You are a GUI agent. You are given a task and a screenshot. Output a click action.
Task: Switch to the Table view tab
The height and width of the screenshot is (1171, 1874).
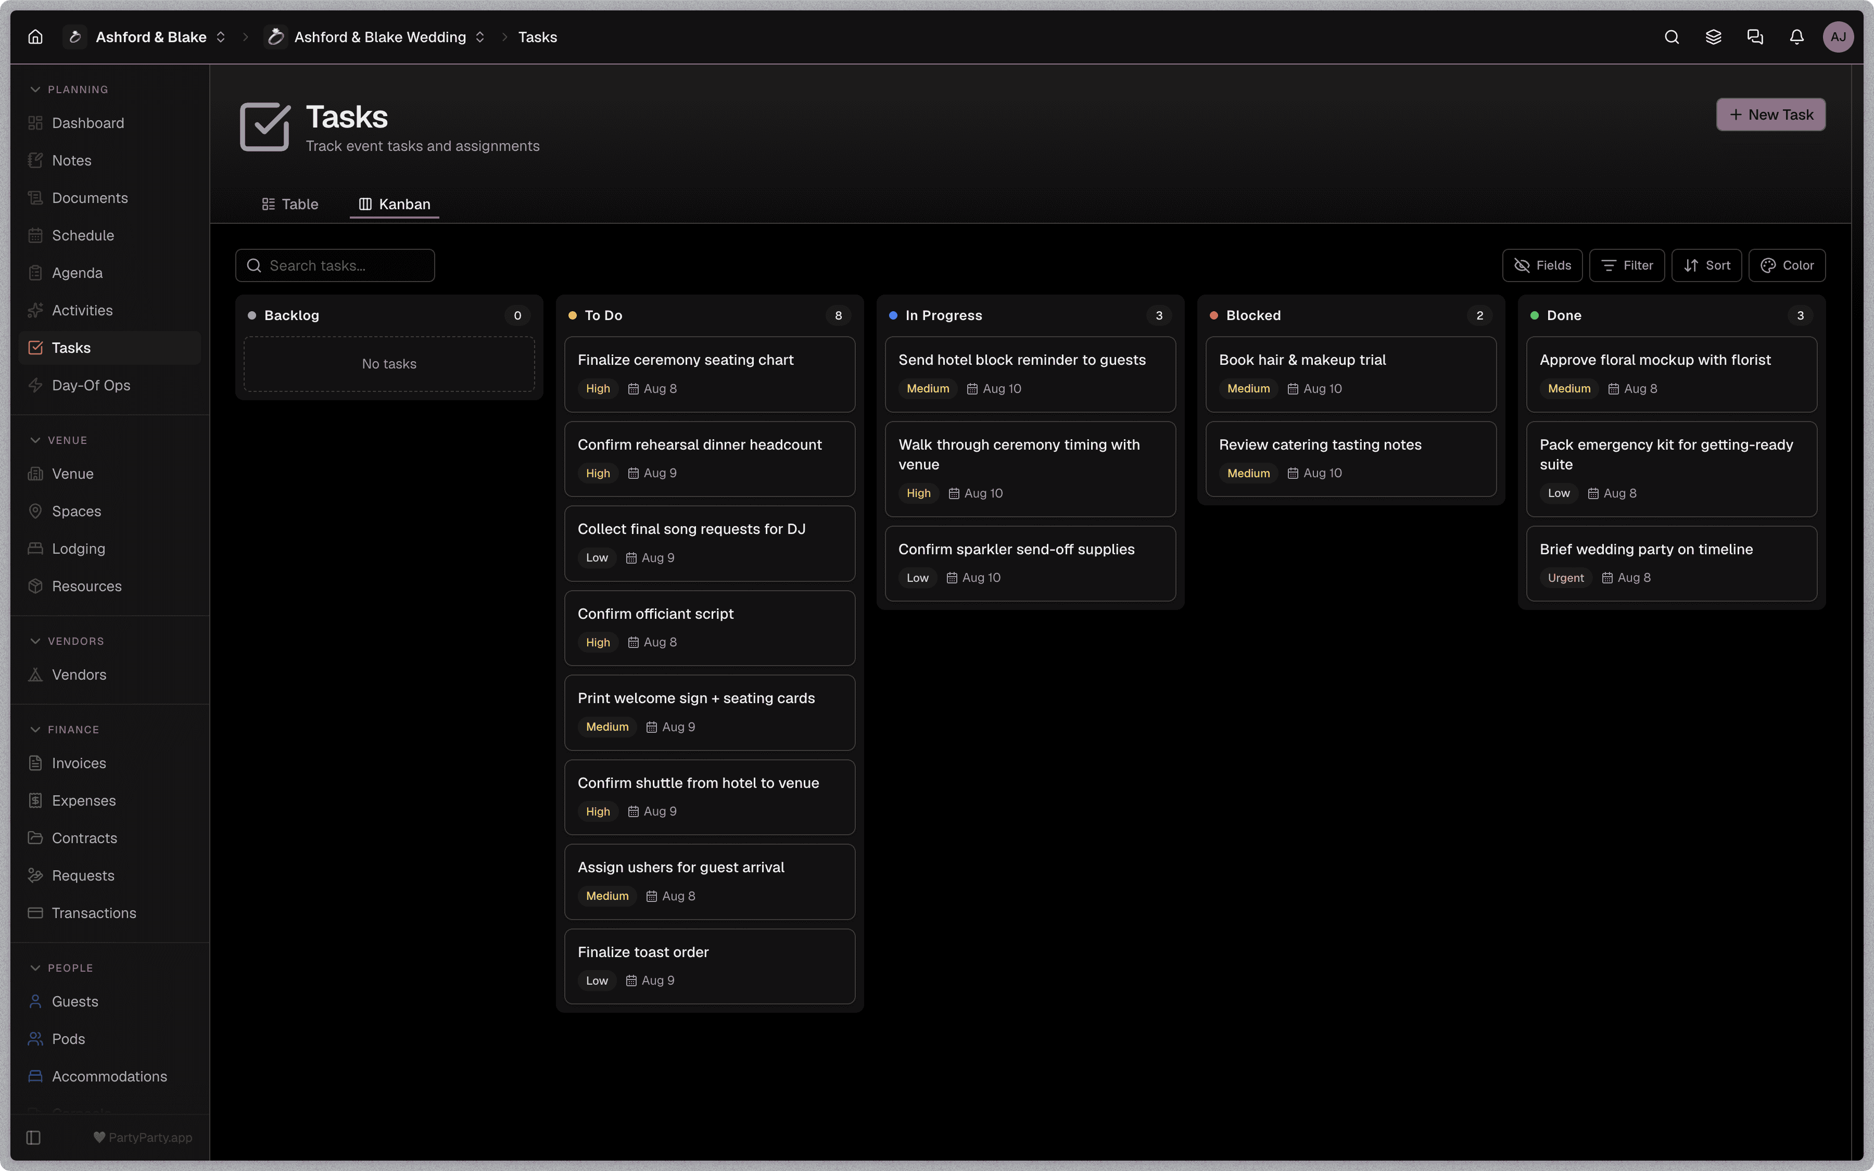click(x=289, y=203)
